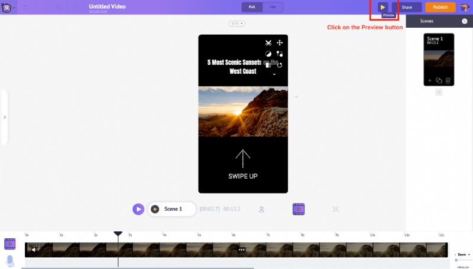Open the user profile avatar

click(x=465, y=7)
